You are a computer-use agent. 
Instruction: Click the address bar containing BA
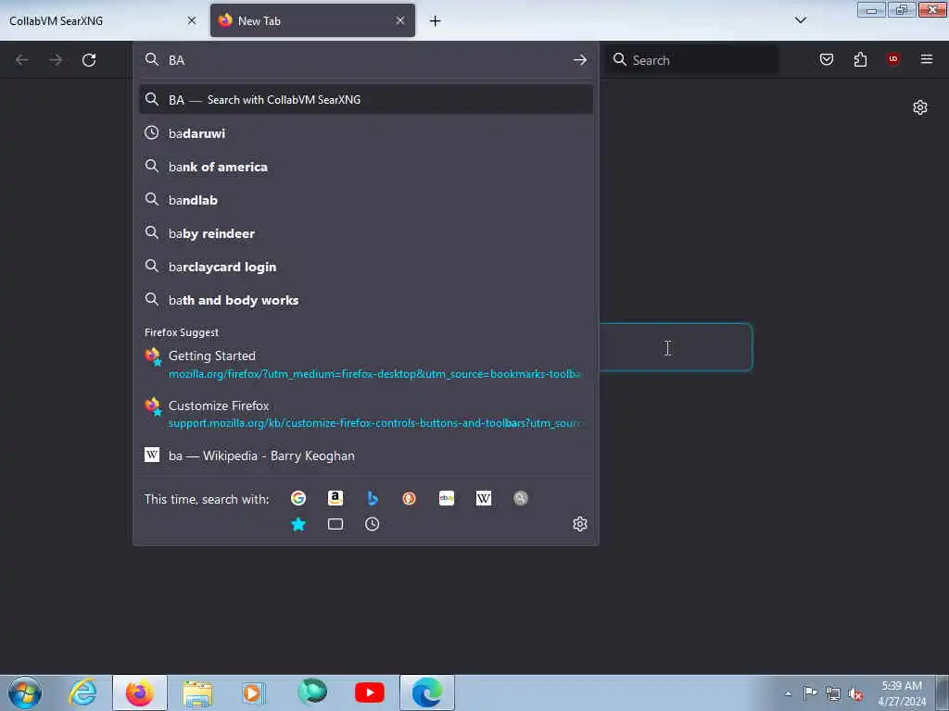coord(365,60)
